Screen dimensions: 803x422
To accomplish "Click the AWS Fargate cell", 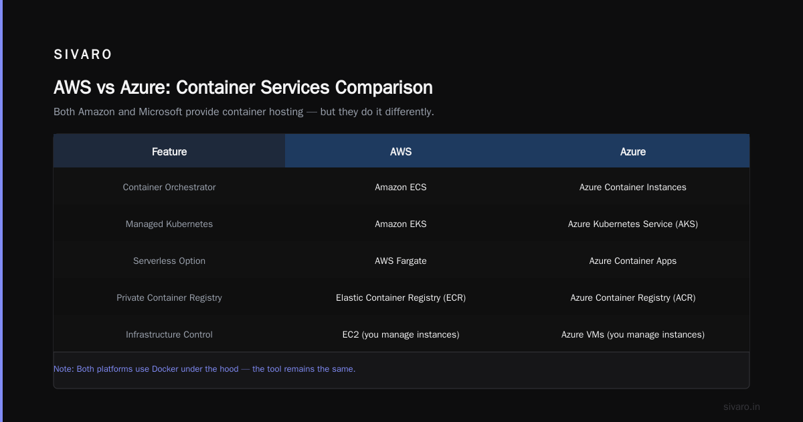I will pos(401,261).
